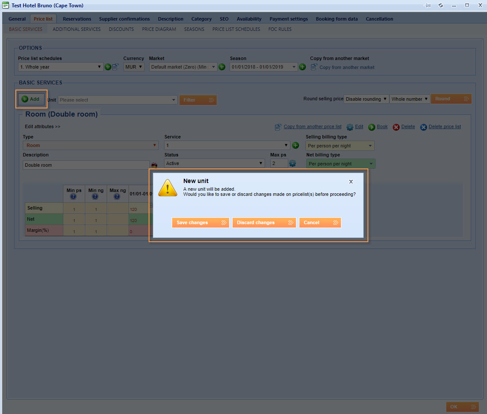Open the Disable rounding dropdown
This screenshot has height=414, width=487.
pyautogui.click(x=366, y=99)
